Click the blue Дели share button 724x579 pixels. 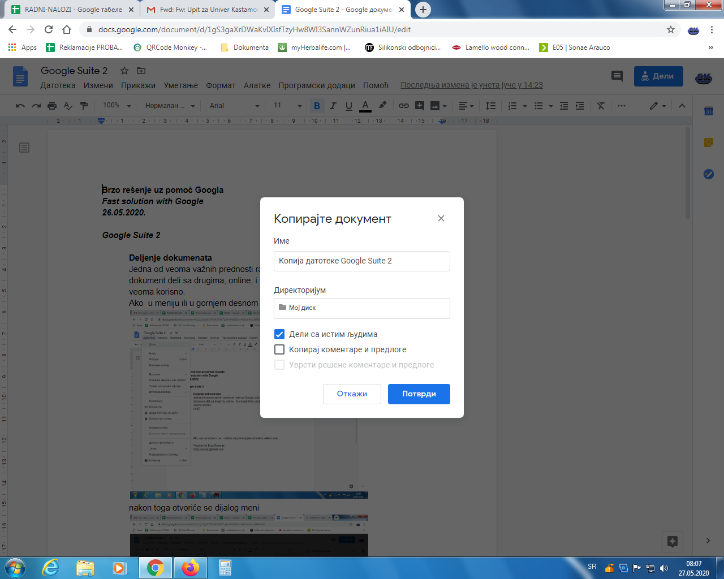tap(658, 76)
